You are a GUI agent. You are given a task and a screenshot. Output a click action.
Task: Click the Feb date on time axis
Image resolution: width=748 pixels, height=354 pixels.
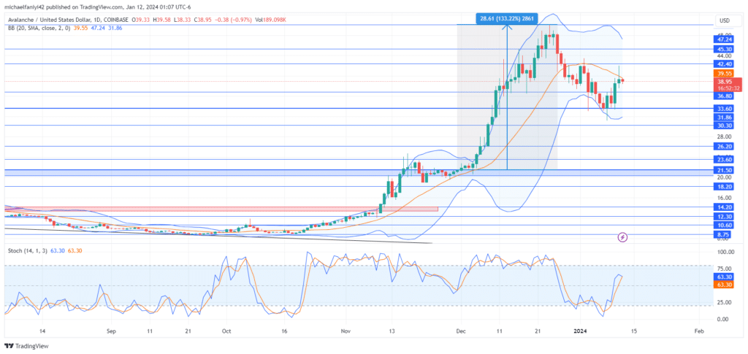click(x=699, y=331)
